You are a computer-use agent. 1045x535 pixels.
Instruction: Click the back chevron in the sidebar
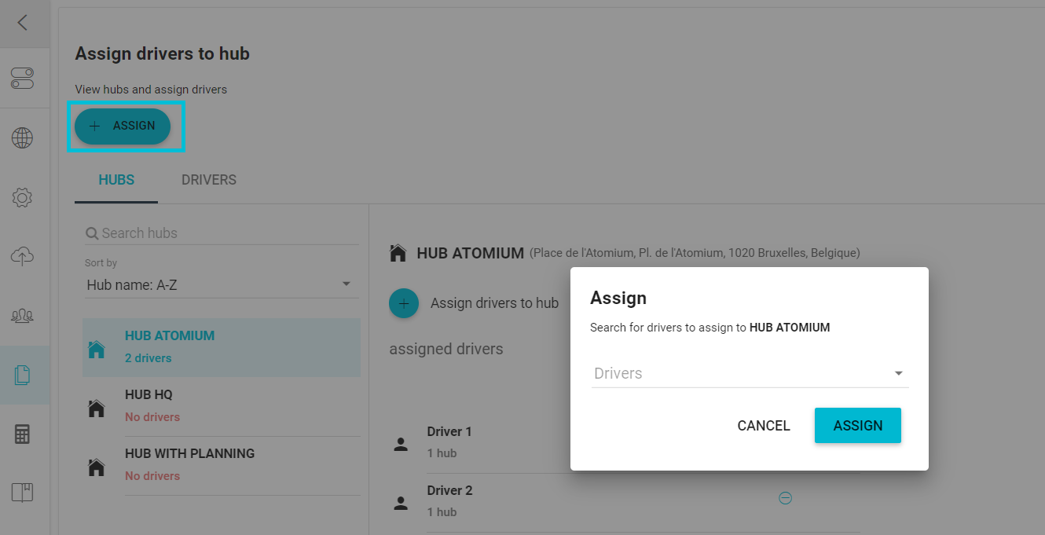pyautogui.click(x=22, y=23)
